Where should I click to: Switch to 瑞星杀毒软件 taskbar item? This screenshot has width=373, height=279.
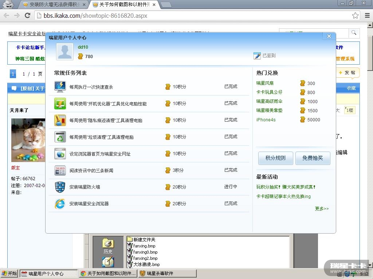168,274
